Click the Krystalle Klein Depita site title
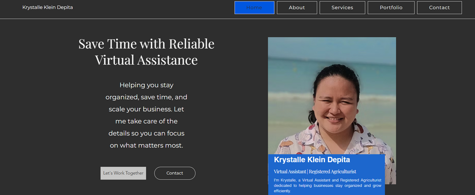Screen dimensions: 475x195 click(x=47, y=7)
